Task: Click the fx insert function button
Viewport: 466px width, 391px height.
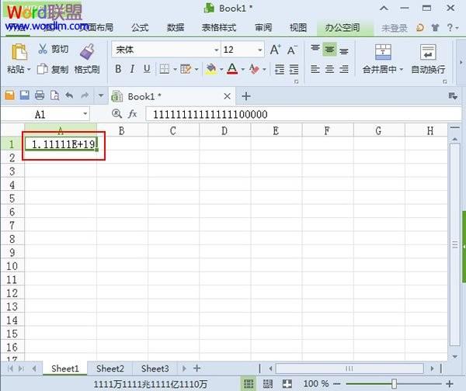Action: click(132, 114)
